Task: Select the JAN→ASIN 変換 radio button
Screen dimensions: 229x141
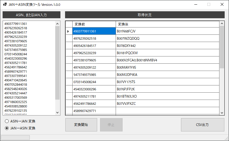Action: click(7, 128)
